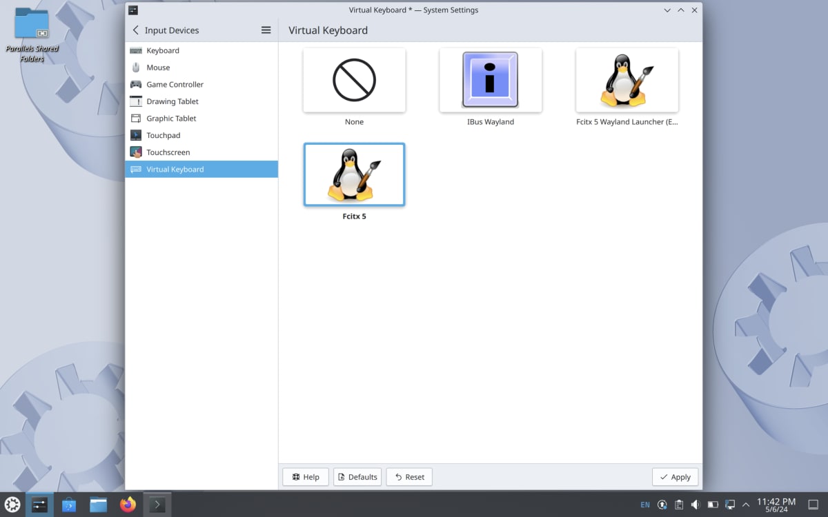Click the Input Devices header label

[172, 30]
